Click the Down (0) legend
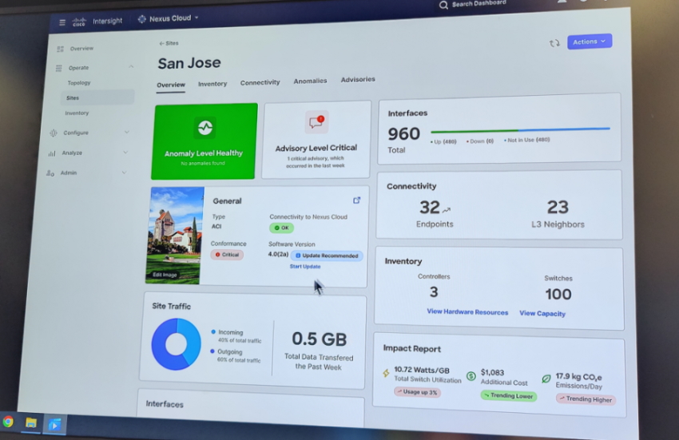Viewport: 679px width, 440px height. tap(480, 141)
